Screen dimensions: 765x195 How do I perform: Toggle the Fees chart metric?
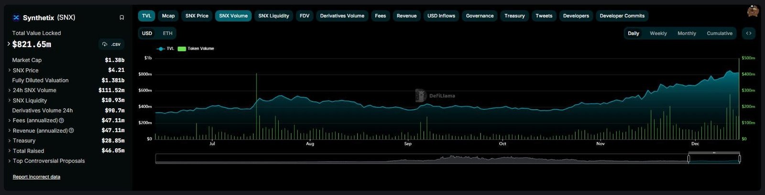tap(381, 16)
